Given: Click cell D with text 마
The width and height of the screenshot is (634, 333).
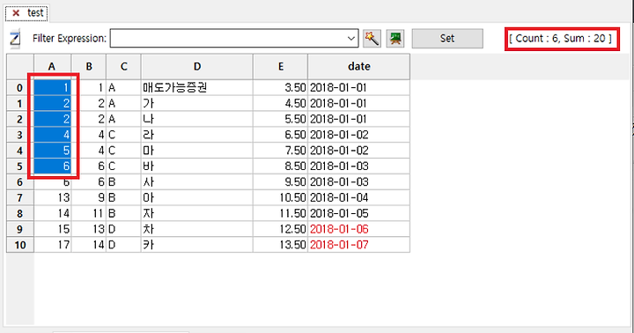Looking at the screenshot, I should [197, 151].
